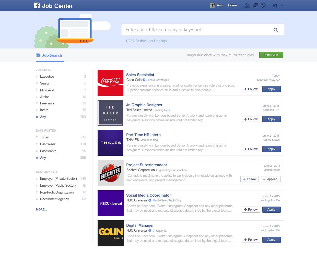This screenshot has height=264, width=317.
Task: Check Recruitment Agency filter
Action: (37, 199)
